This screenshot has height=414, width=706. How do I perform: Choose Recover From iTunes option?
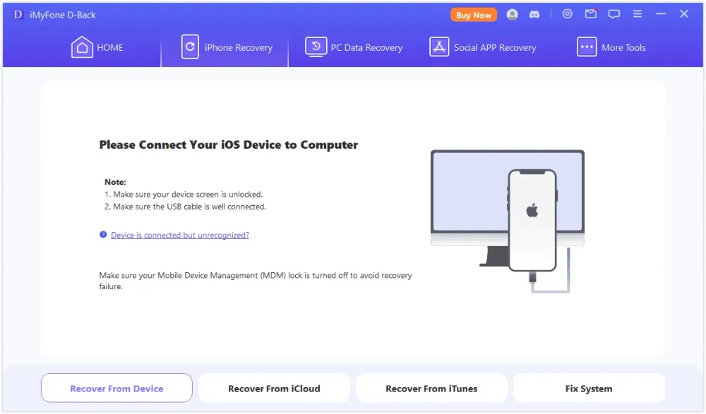[x=431, y=389]
